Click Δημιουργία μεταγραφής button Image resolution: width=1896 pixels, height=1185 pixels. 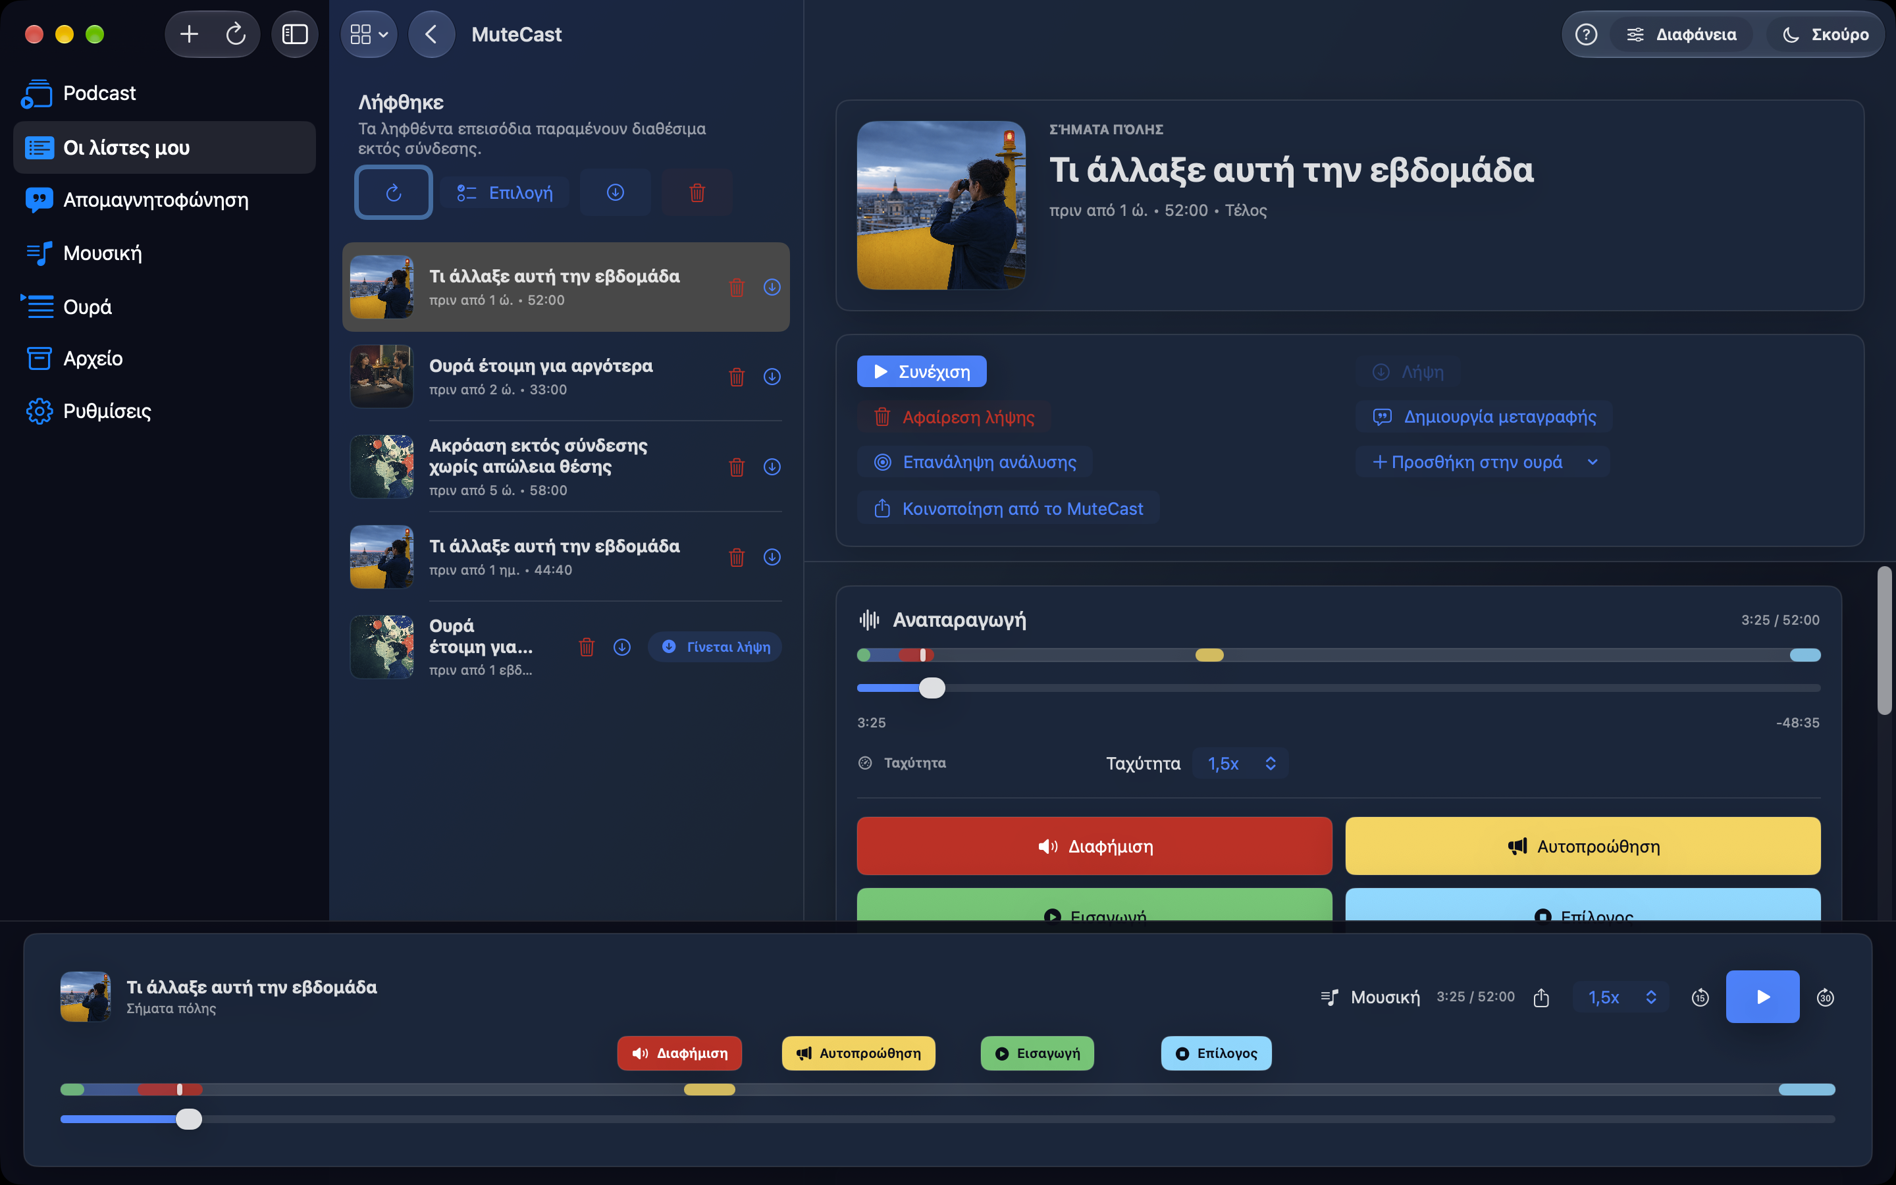(x=1484, y=417)
